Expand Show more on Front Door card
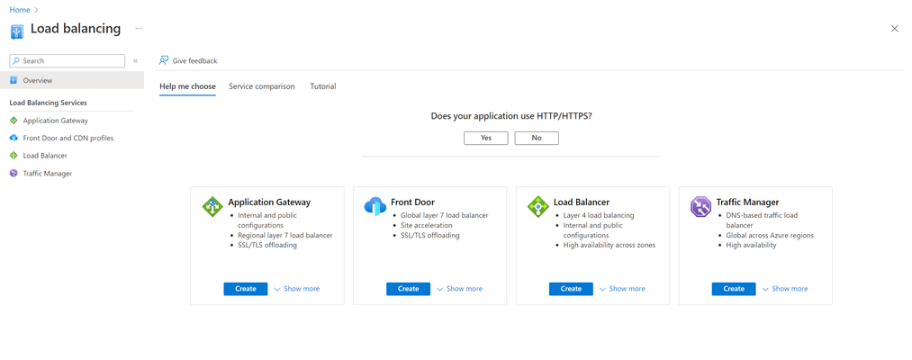 [x=459, y=289]
